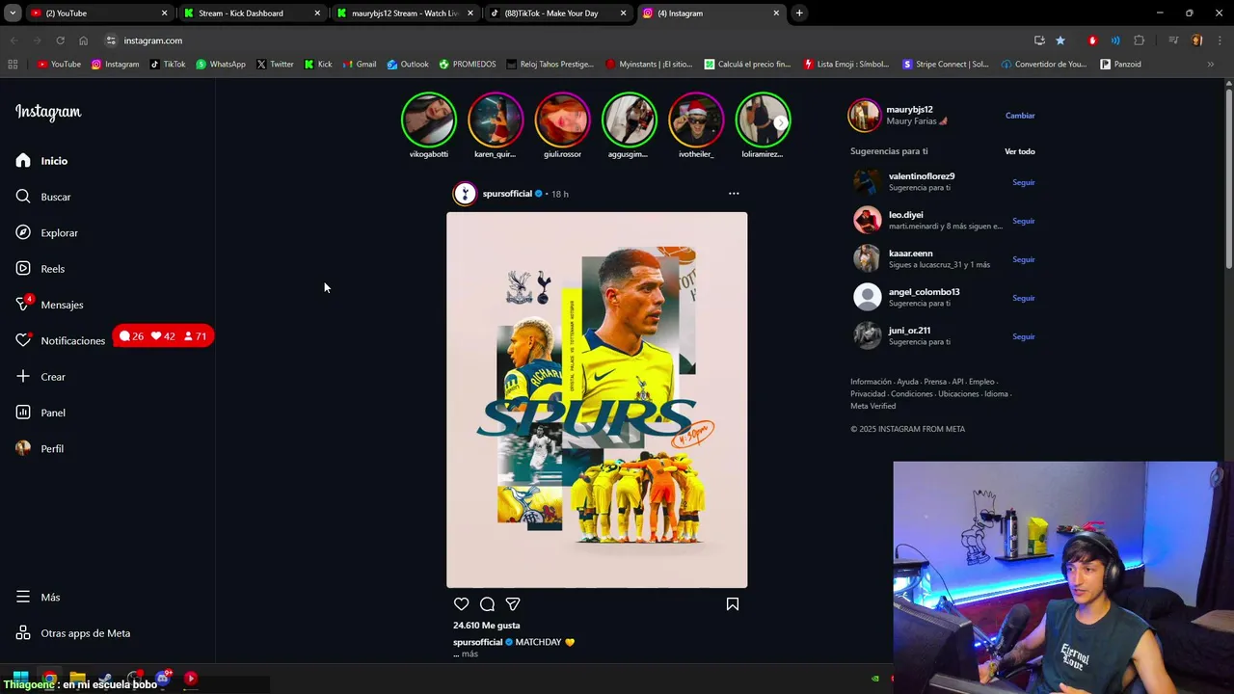Bookmark this page with star icon
This screenshot has height=694, width=1234.
1060,40
